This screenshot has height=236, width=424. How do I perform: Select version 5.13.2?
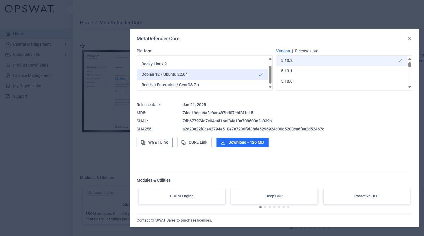point(342,60)
